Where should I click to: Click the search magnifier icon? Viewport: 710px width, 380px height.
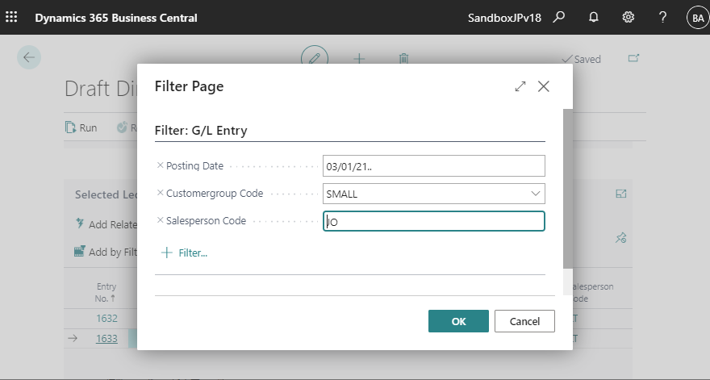pos(559,17)
